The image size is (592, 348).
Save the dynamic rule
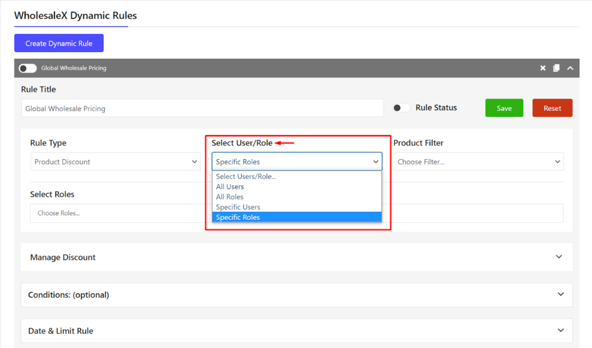coord(504,108)
